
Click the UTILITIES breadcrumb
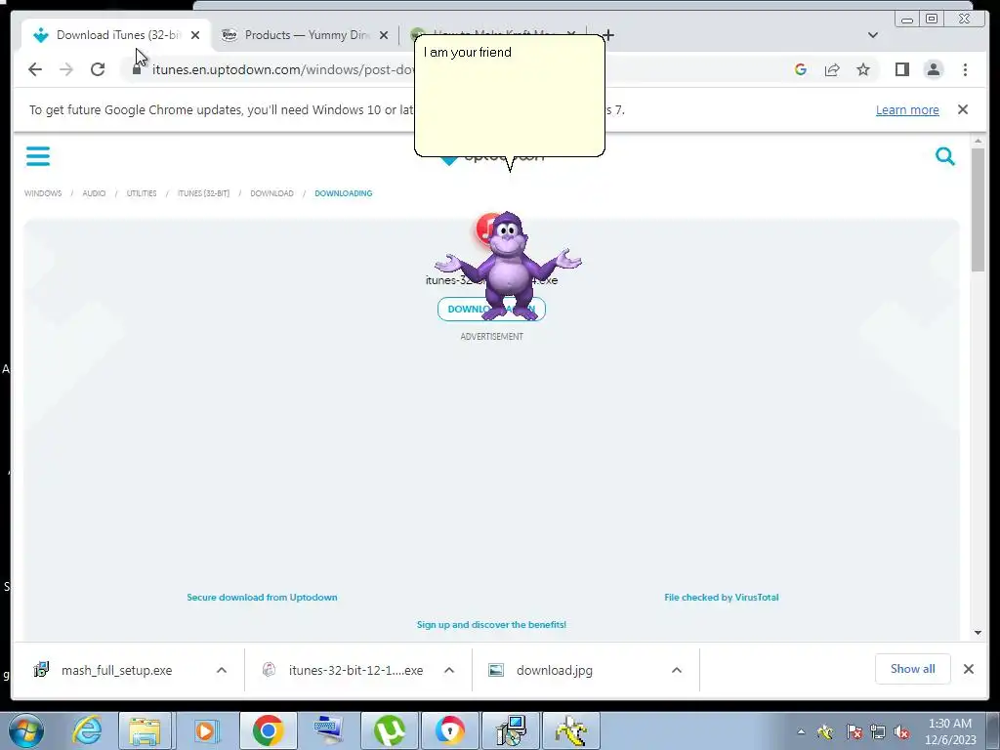(x=142, y=193)
